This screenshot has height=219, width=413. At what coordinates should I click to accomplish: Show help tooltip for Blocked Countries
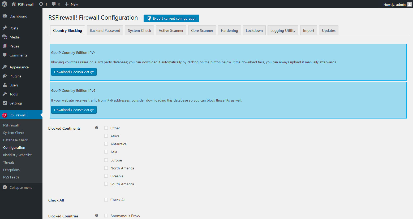pos(97,216)
